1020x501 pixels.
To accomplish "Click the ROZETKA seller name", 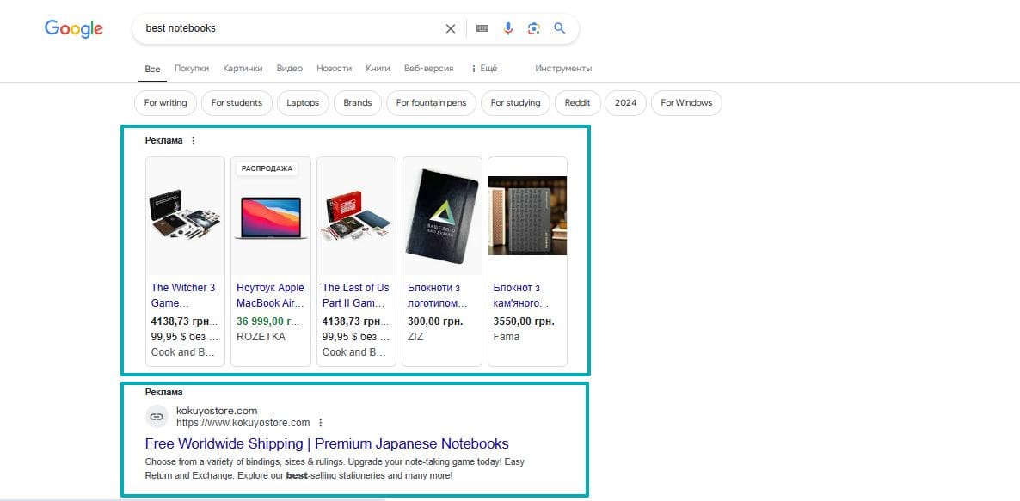I will pyautogui.click(x=261, y=337).
